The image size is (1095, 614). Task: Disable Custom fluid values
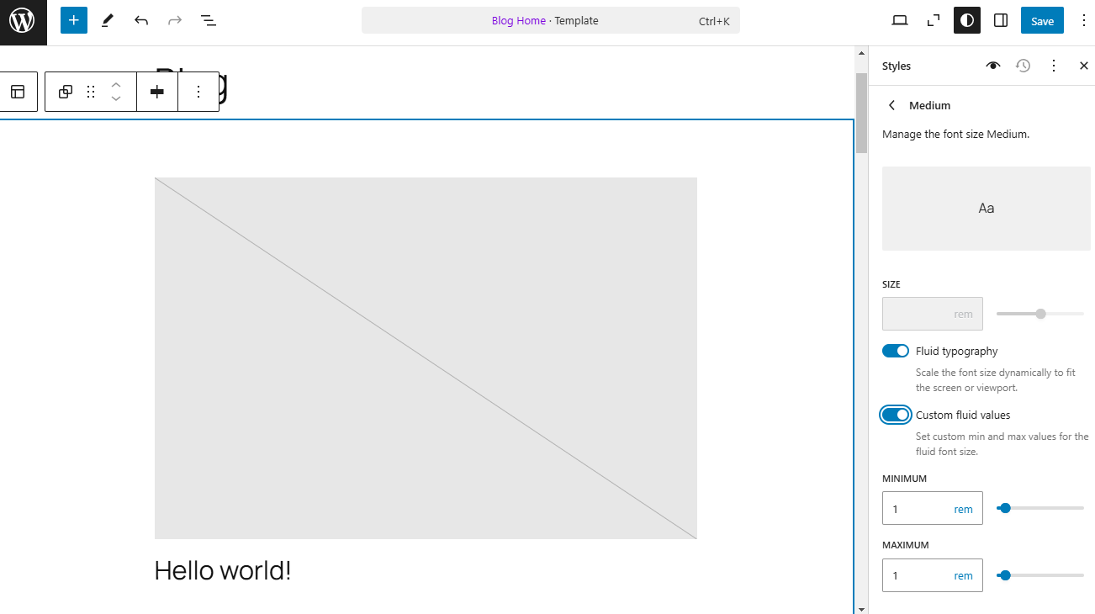point(896,415)
